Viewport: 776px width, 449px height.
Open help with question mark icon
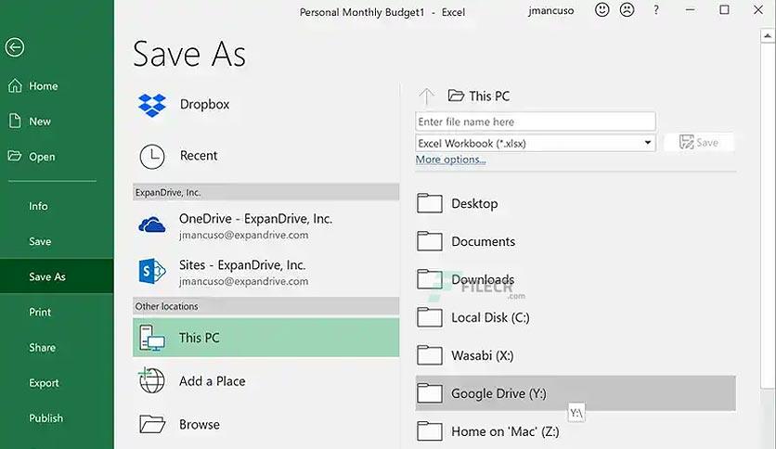pyautogui.click(x=655, y=10)
